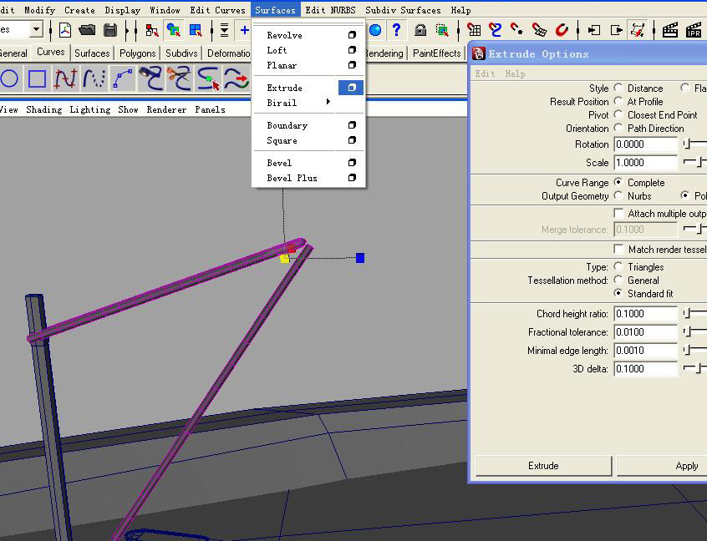The height and width of the screenshot is (541, 707).
Task: Click the Make Live red magnet icon
Action: [x=562, y=30]
